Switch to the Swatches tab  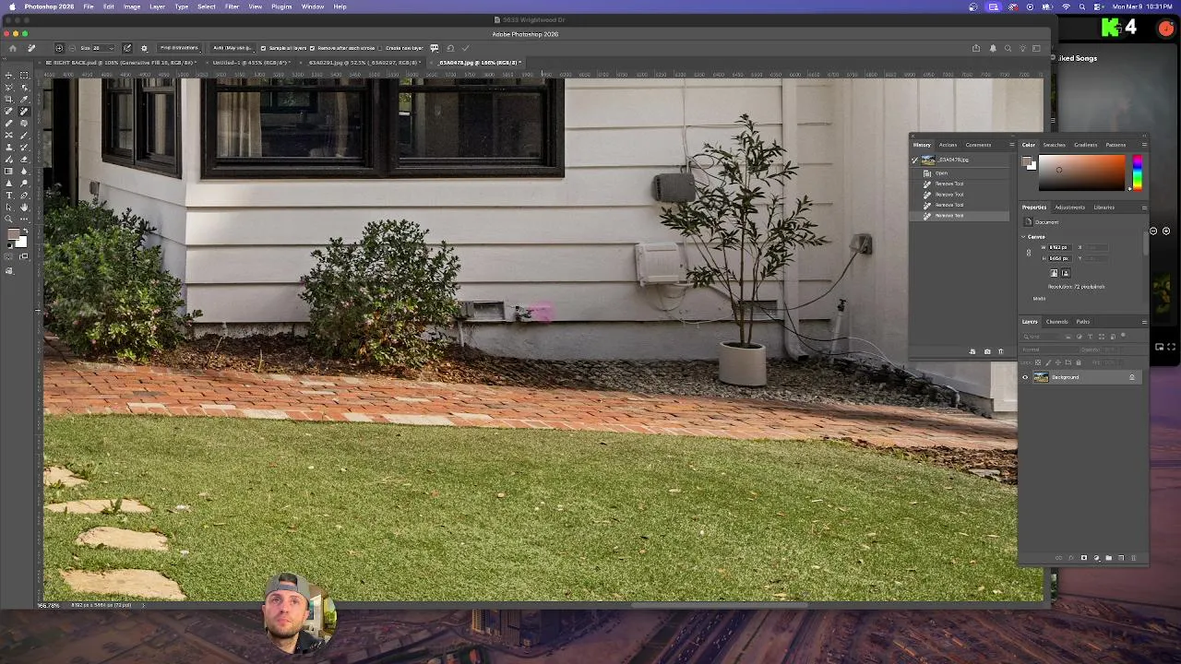(1055, 145)
